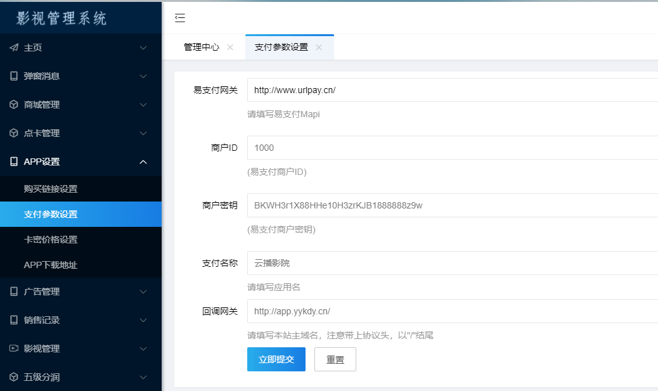This screenshot has width=658, height=391.
Task: Click the 商户密钥 field label
Action: [x=220, y=205]
